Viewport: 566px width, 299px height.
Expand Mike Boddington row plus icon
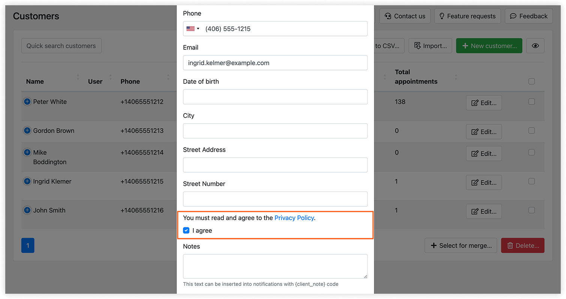[27, 152]
